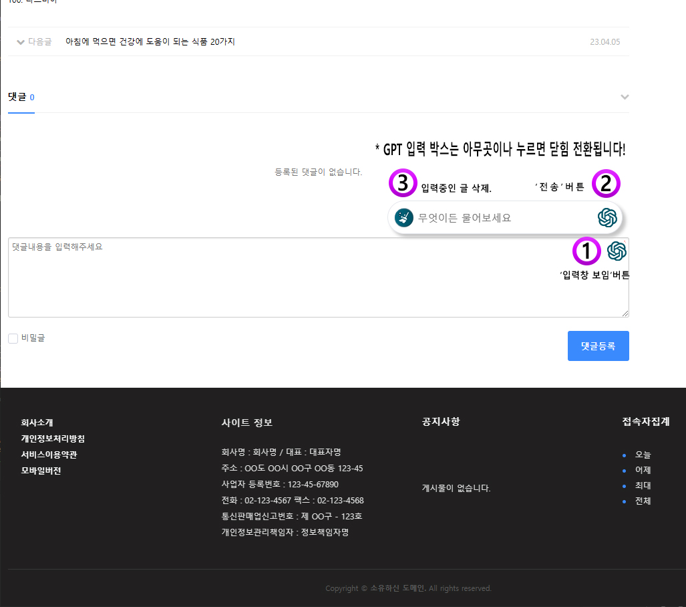Switch to 모바일버전 via footer link

(41, 471)
